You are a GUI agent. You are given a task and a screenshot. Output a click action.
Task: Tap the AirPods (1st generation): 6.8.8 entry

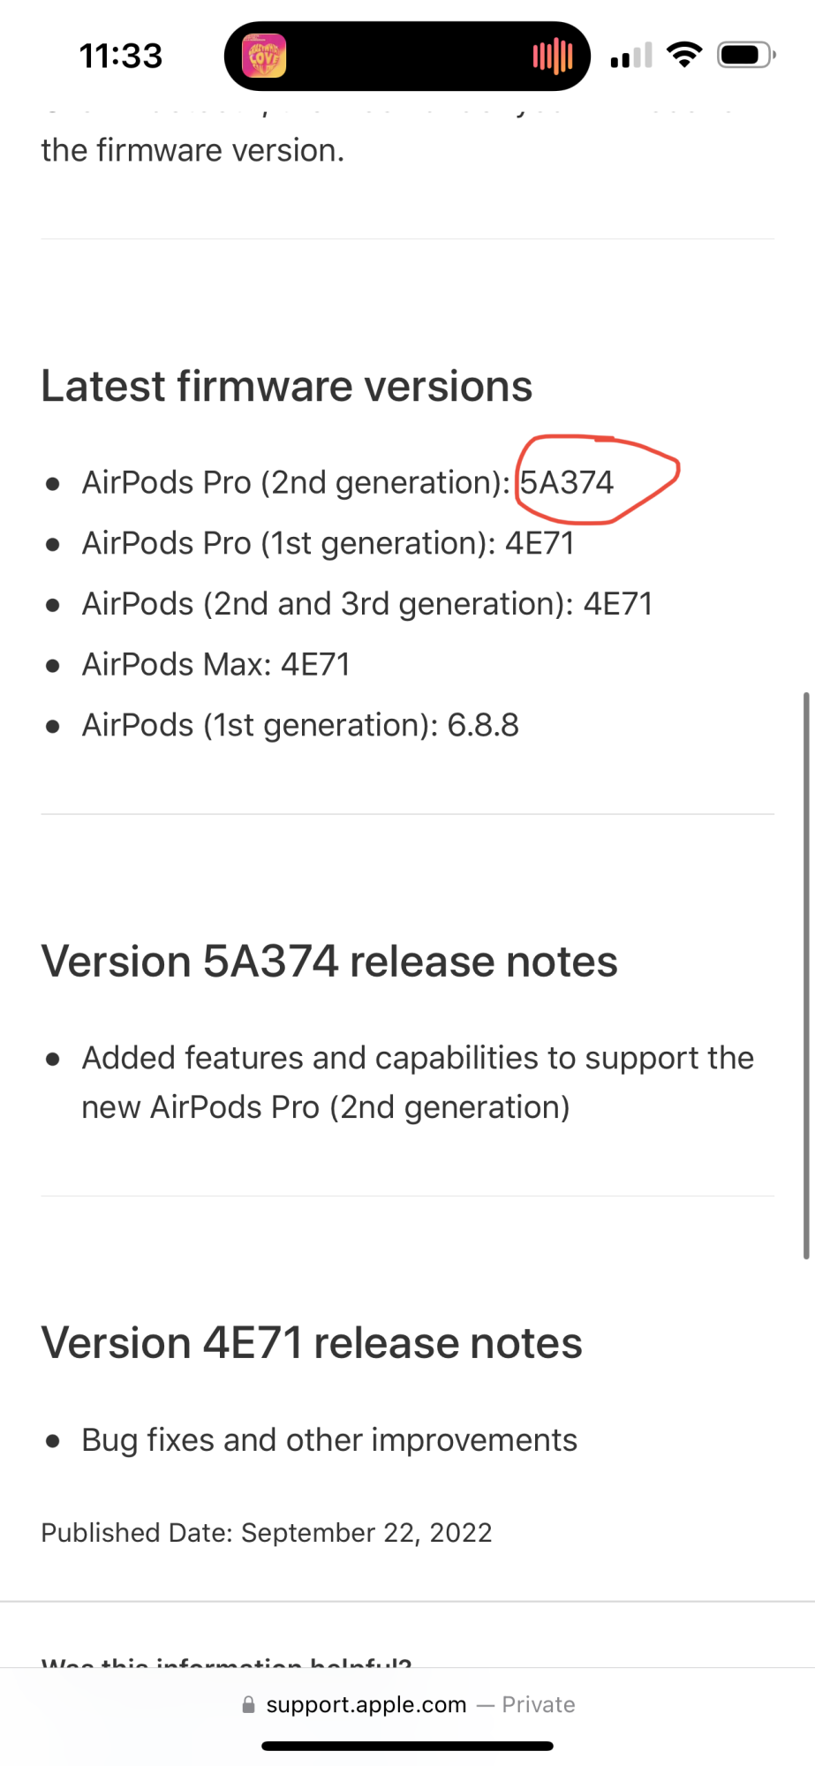tap(300, 725)
